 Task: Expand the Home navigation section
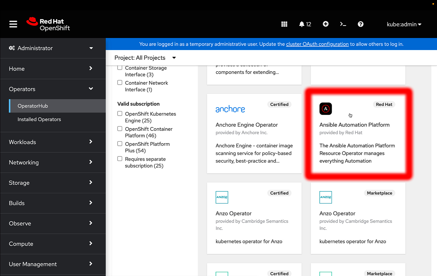click(53, 69)
